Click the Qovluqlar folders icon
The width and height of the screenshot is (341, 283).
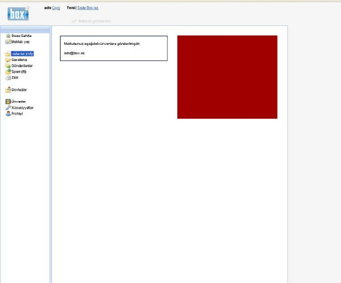pos(8,90)
